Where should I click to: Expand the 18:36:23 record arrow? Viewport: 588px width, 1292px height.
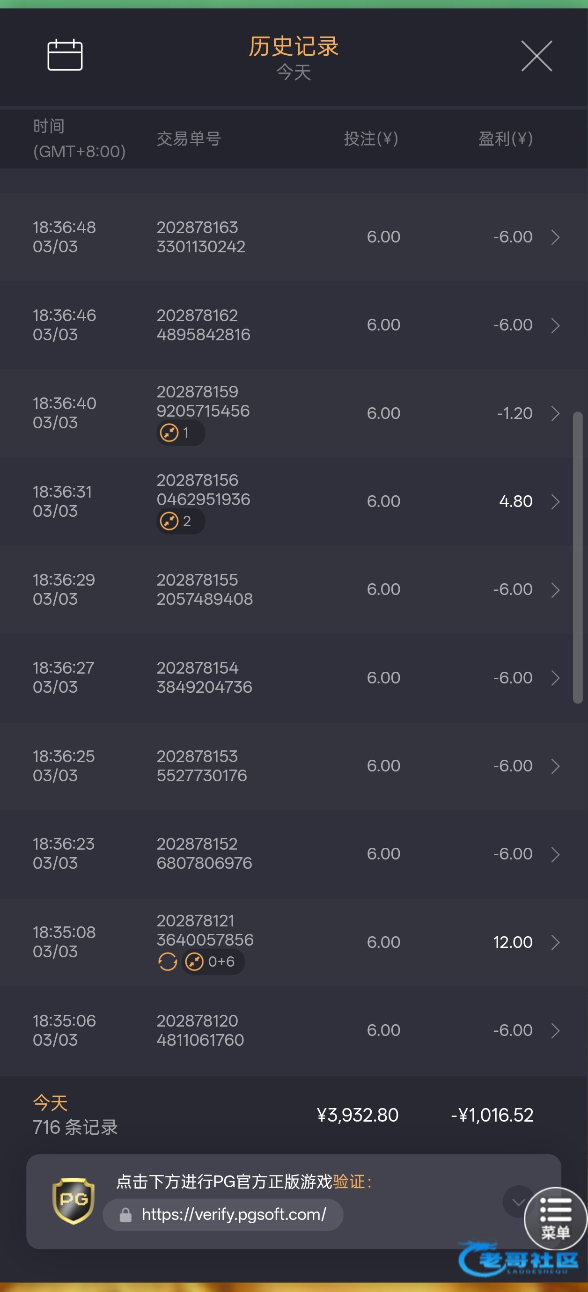point(555,854)
